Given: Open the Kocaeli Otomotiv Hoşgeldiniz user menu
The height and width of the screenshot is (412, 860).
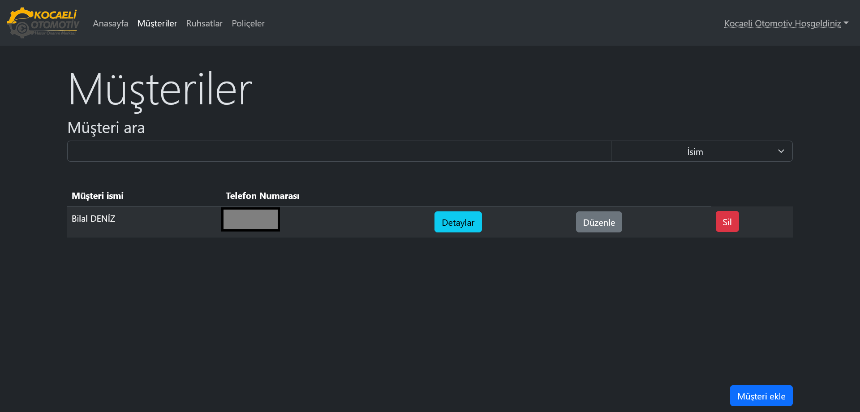Looking at the screenshot, I should click(782, 23).
